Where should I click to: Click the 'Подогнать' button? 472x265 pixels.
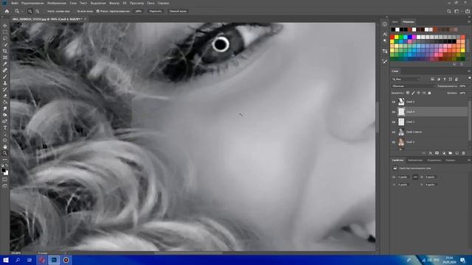156,11
